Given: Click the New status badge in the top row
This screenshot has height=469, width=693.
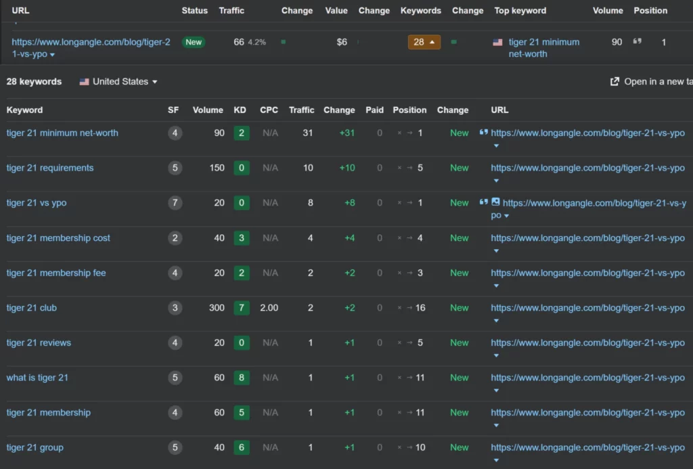Looking at the screenshot, I should point(194,42).
